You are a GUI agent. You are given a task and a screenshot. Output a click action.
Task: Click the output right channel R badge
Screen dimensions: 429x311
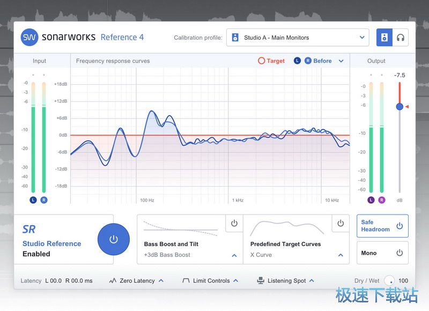(382, 200)
